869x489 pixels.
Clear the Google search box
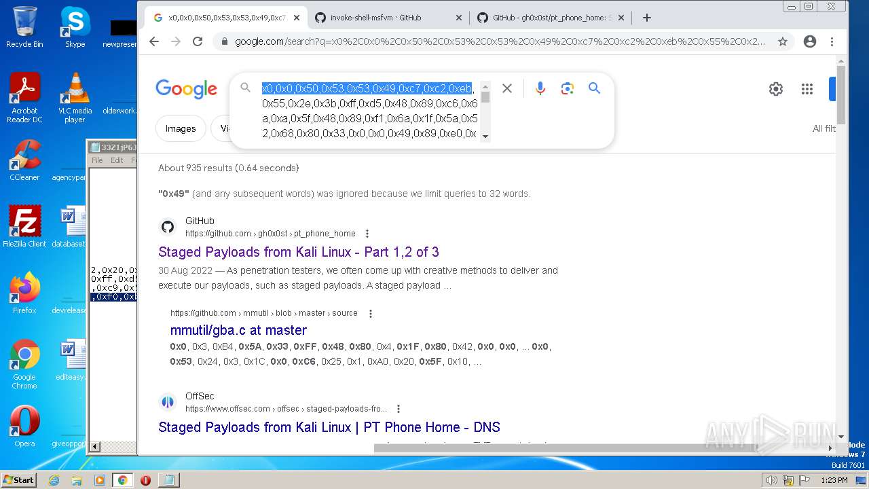506,88
